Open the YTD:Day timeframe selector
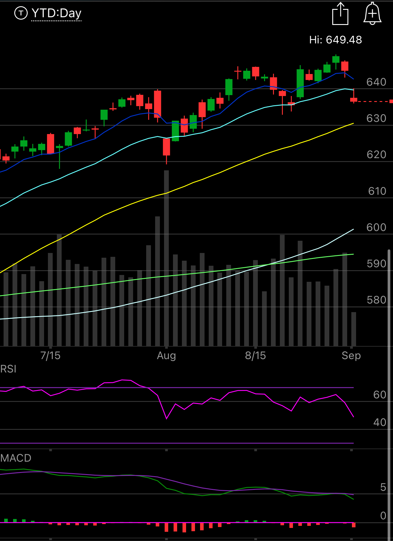Image resolution: width=393 pixels, height=541 pixels. (57, 13)
